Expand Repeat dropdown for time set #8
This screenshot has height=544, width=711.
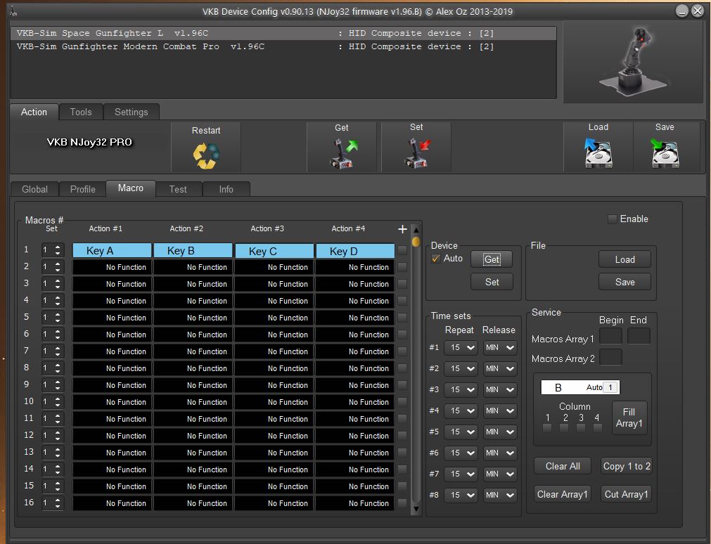pos(461,495)
